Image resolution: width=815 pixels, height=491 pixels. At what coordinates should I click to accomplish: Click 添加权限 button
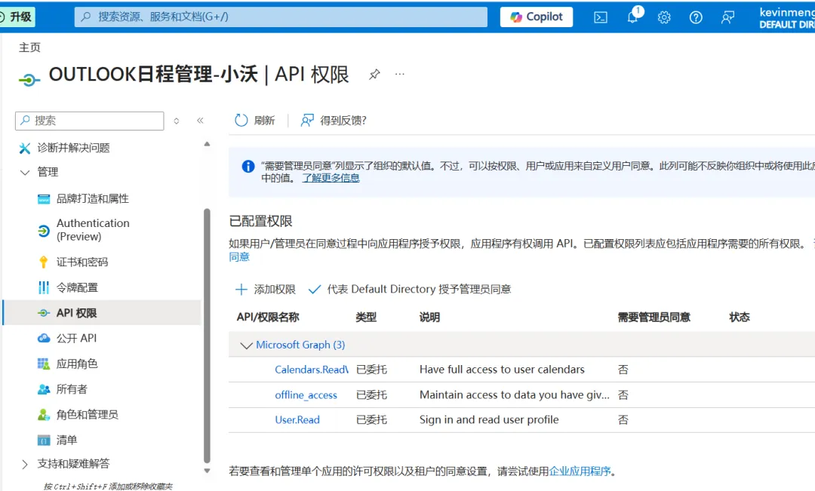pyautogui.click(x=266, y=290)
